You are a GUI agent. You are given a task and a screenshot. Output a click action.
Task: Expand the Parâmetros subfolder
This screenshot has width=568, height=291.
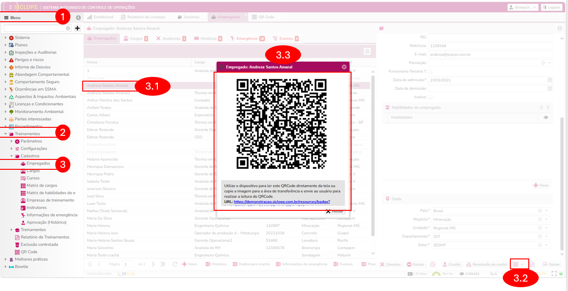11,141
